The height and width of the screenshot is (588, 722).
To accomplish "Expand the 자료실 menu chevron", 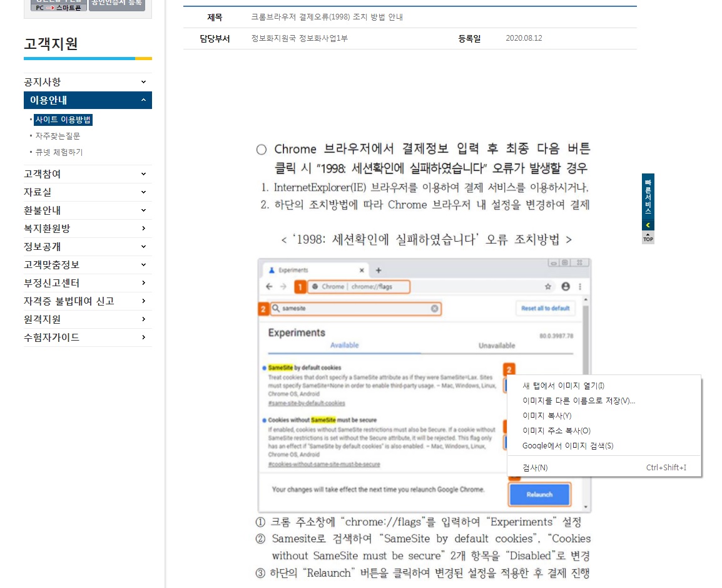I will click(x=144, y=192).
